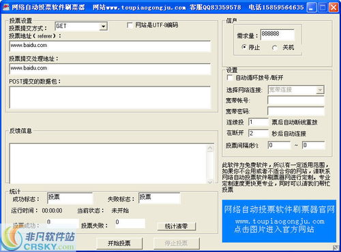Click the 投票地址 referer input field
Image resolution: width=341 pixels, height=252 pixels.
pos(110,46)
